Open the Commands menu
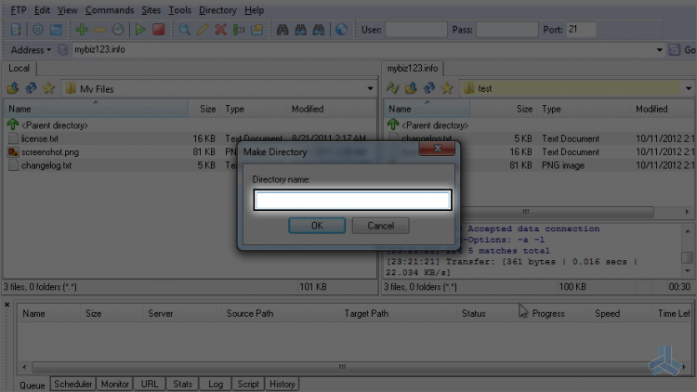This screenshot has width=697, height=392. (110, 10)
